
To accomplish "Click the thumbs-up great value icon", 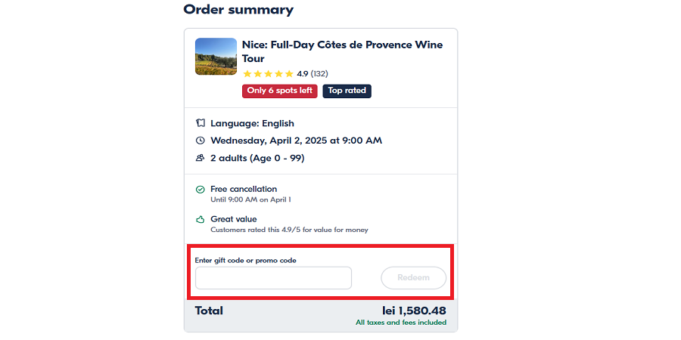I will point(201,220).
